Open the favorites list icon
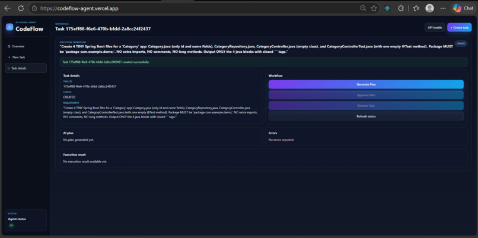The width and height of the screenshot is (478, 238). coord(416,8)
